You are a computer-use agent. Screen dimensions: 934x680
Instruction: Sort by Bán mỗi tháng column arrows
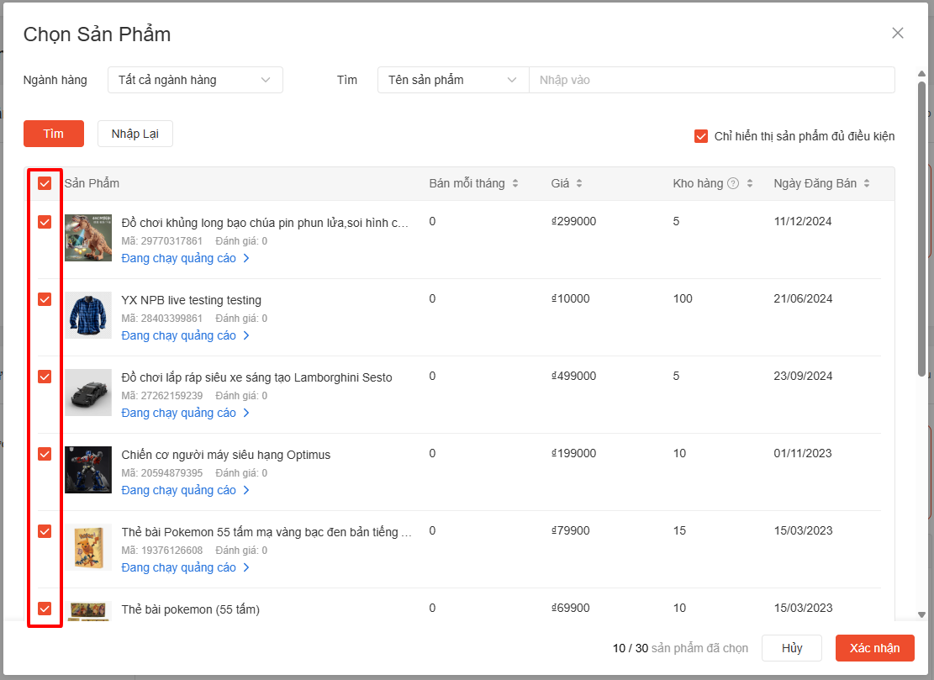[x=515, y=184]
